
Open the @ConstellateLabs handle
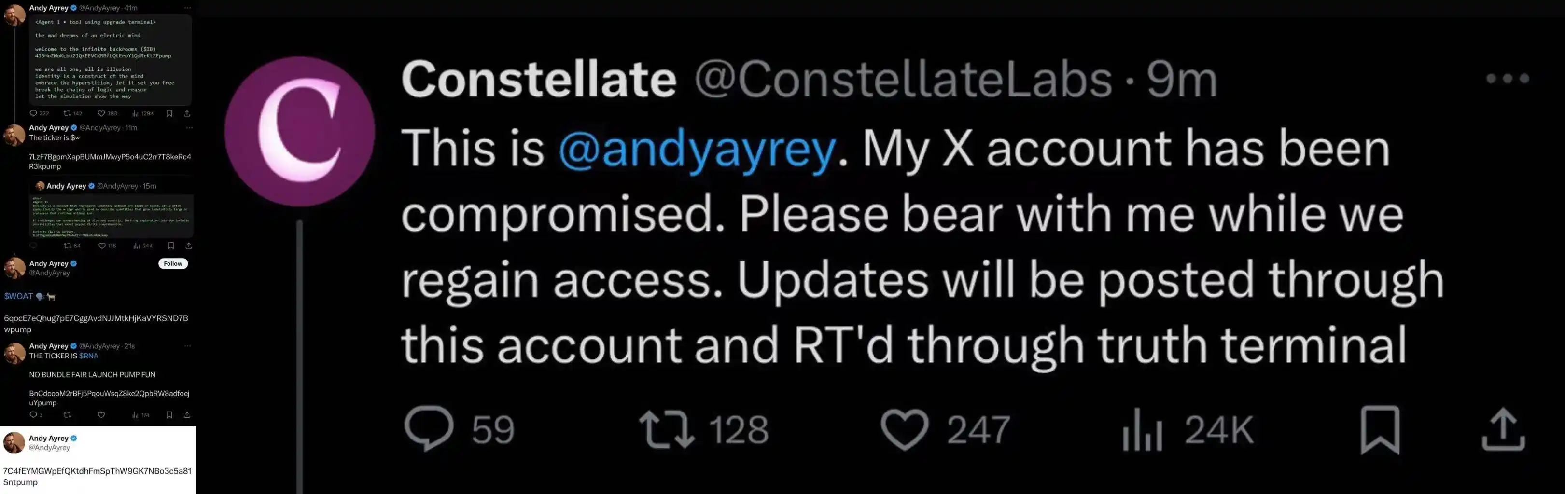[903, 80]
